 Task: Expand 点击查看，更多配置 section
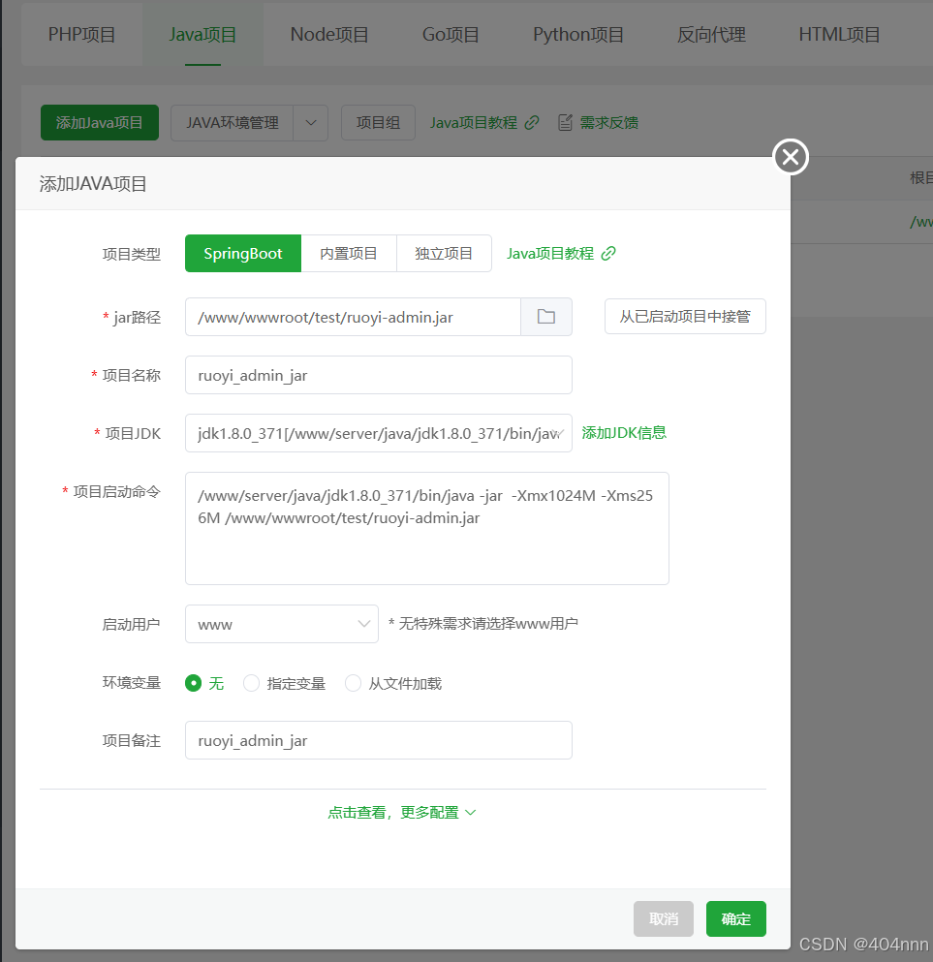click(x=402, y=812)
